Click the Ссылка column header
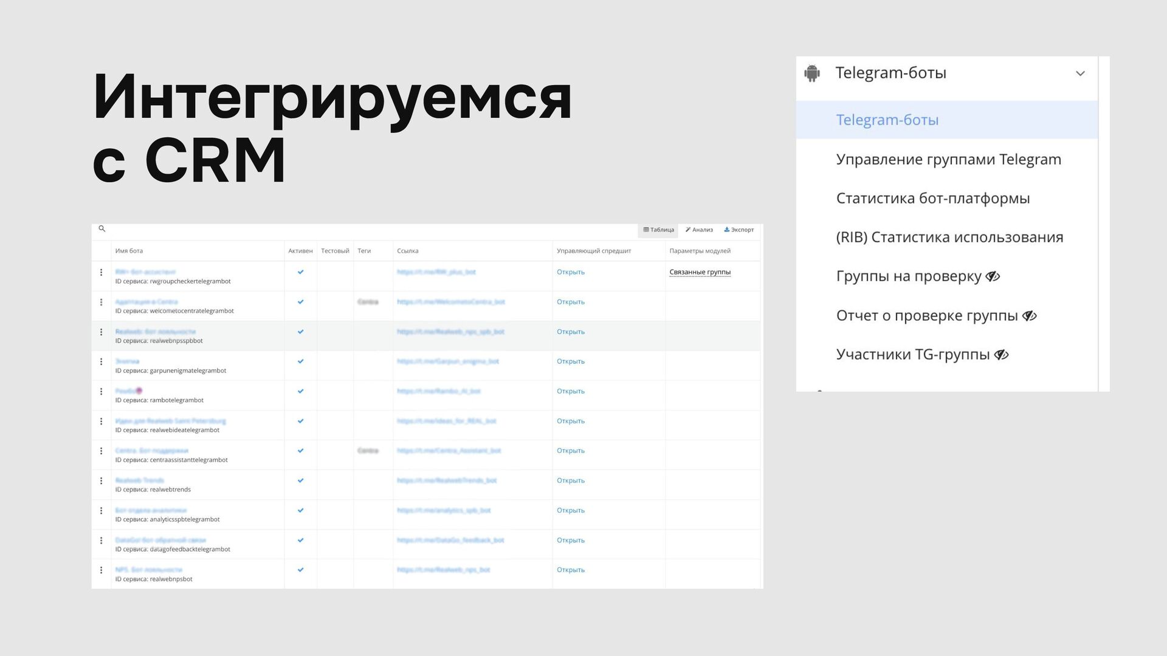The image size is (1167, 656). 407,251
